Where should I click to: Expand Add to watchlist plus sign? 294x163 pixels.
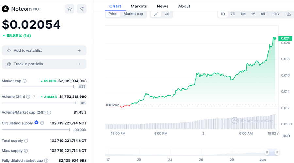tap(79, 51)
